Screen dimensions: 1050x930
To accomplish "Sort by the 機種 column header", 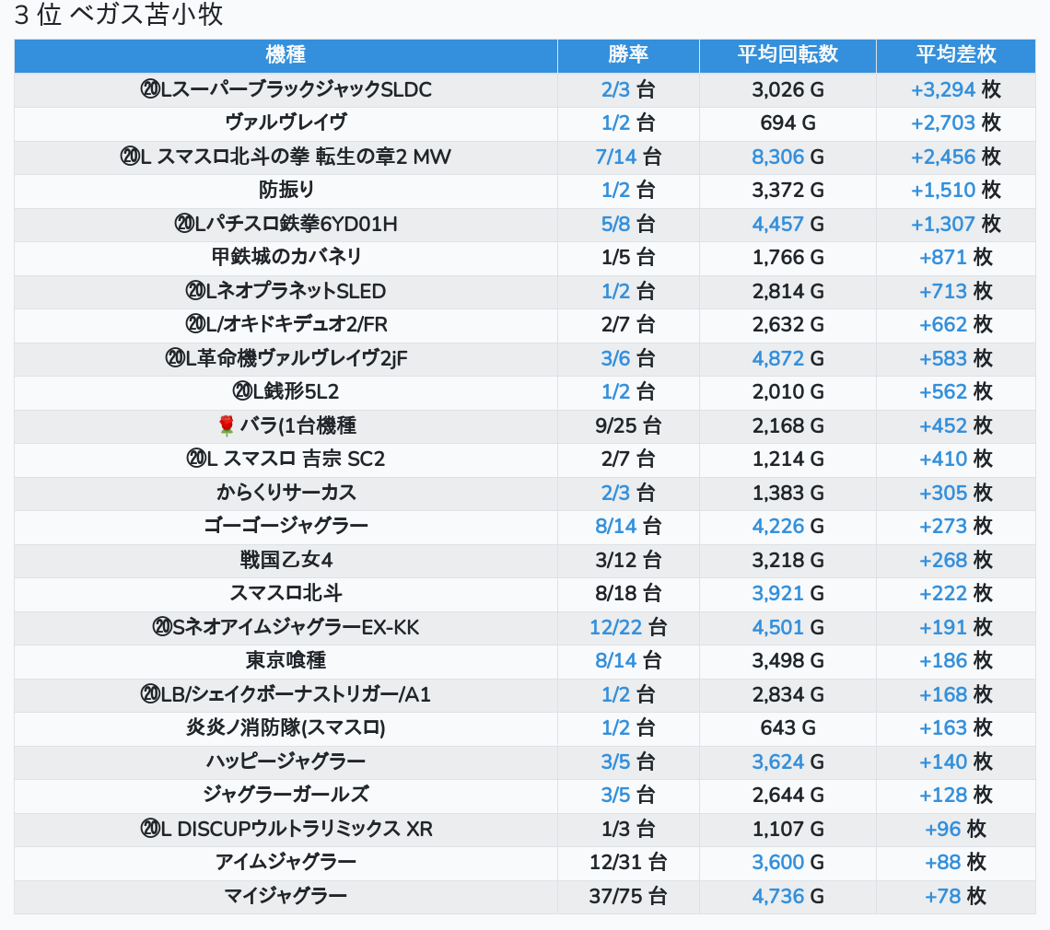I will click(x=286, y=55).
